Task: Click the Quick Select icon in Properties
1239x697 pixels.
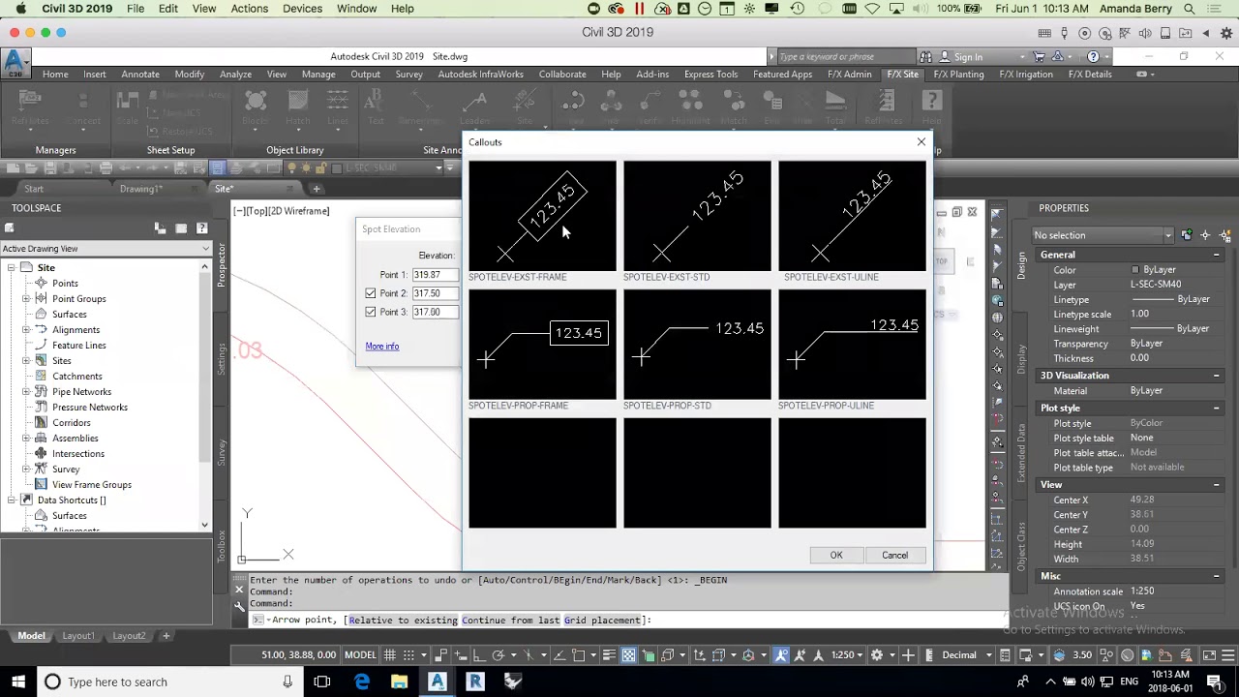Action: (1225, 235)
